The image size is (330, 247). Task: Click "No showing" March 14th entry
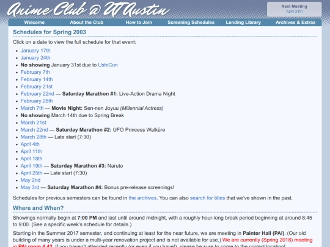click(x=35, y=115)
